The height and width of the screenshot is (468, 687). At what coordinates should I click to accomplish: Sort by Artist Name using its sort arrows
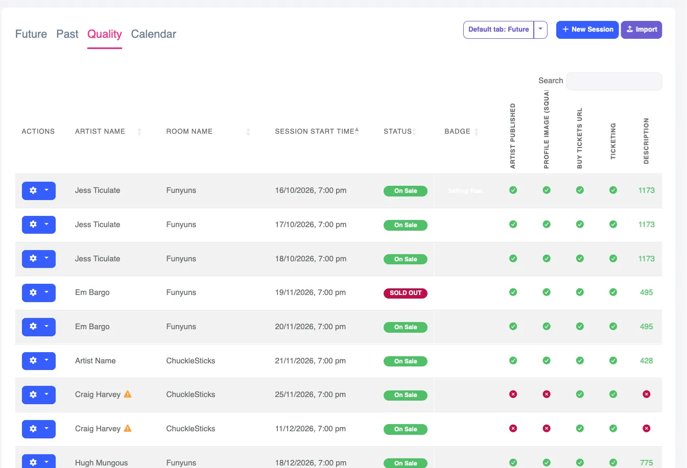(x=139, y=132)
